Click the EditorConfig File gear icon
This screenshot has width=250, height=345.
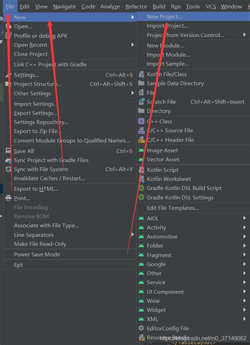pos(141,328)
